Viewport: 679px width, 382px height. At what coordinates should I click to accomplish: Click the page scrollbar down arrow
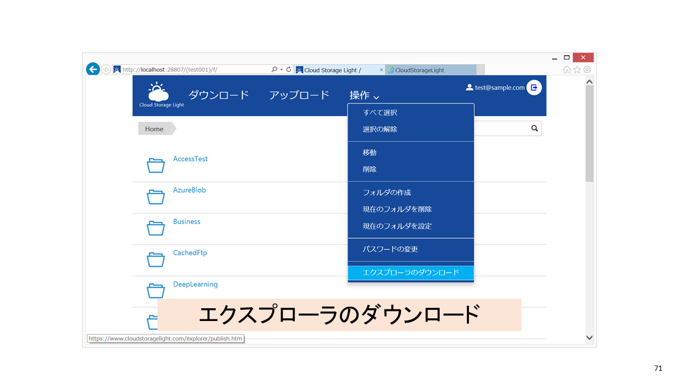click(x=589, y=337)
